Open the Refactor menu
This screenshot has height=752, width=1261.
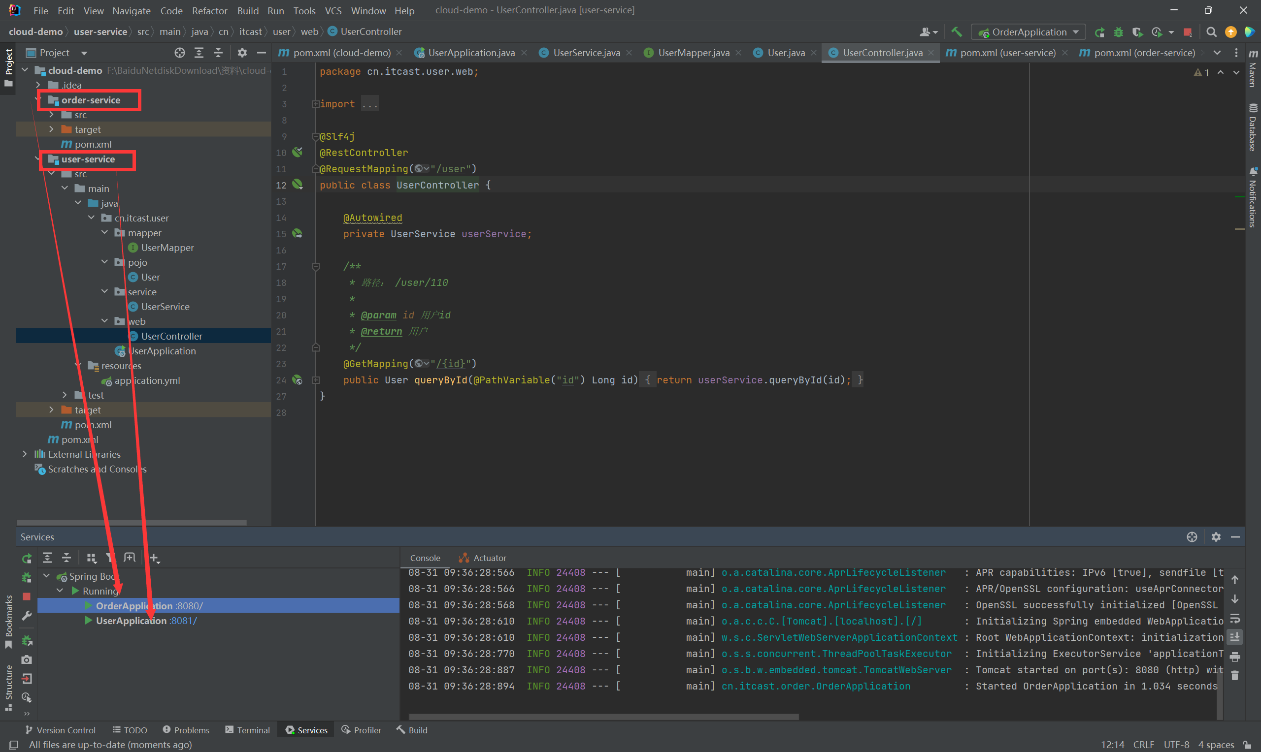pos(209,10)
